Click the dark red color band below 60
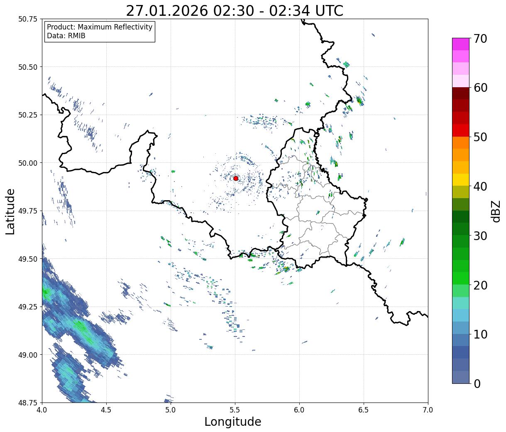 [x=461, y=93]
